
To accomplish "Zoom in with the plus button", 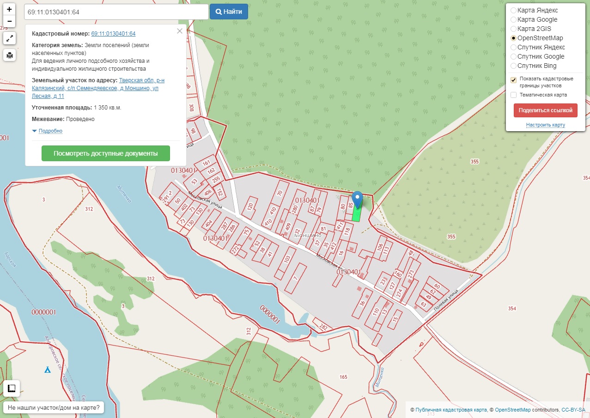I will [x=9, y=9].
